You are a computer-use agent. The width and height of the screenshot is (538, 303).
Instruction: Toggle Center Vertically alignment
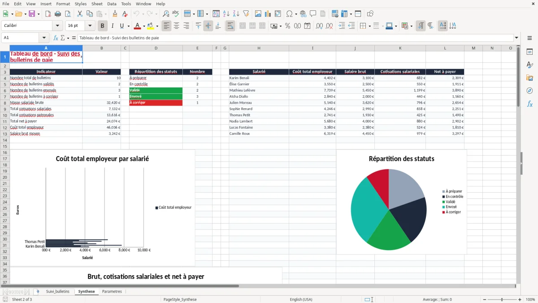tap(208, 26)
